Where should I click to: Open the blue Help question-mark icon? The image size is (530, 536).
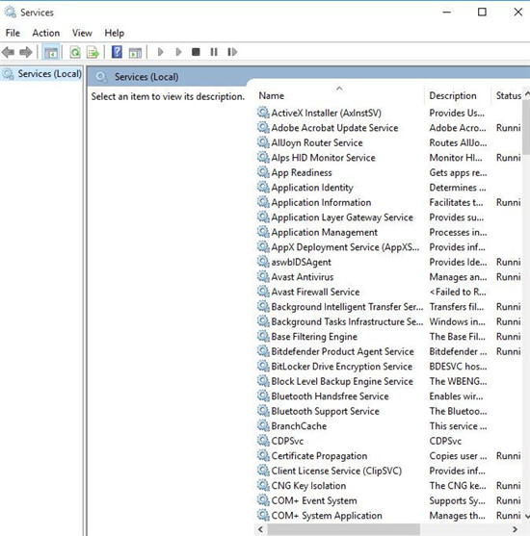[117, 52]
